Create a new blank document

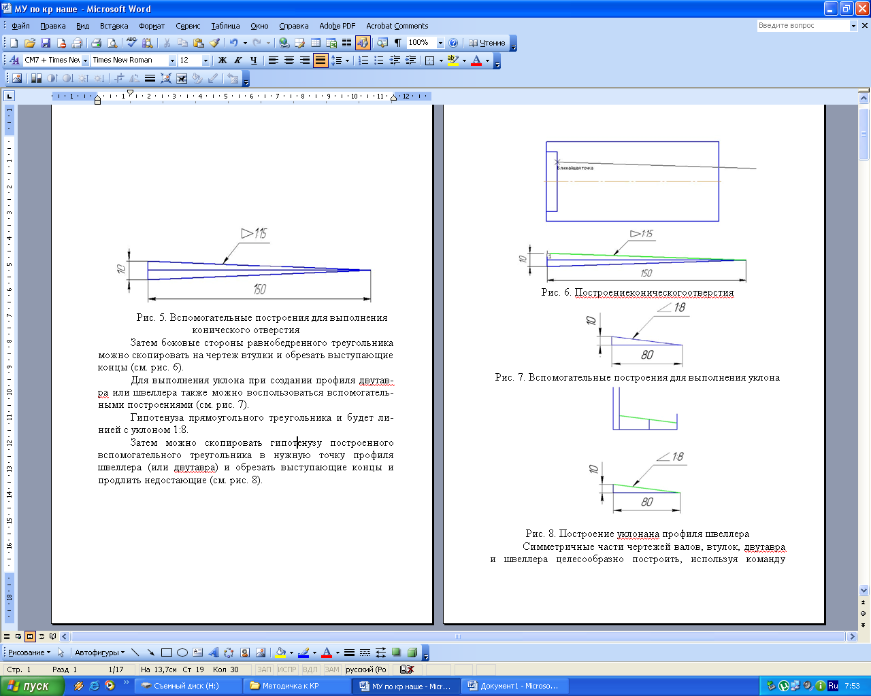[x=14, y=43]
